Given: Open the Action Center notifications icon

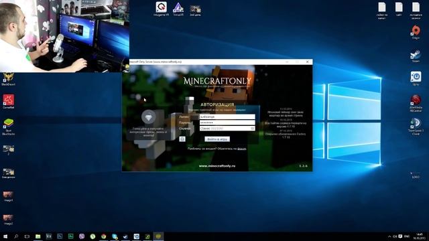Looking at the screenshot, I should tap(400, 236).
